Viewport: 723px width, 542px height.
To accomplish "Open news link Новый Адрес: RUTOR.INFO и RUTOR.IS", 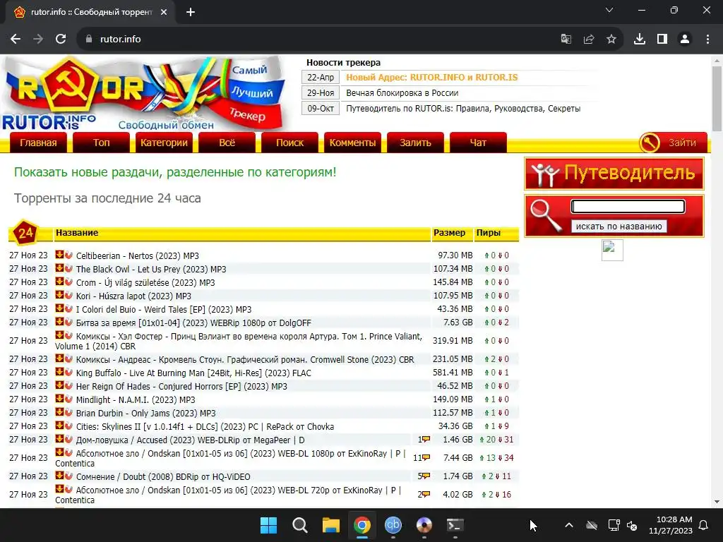I will [x=432, y=78].
